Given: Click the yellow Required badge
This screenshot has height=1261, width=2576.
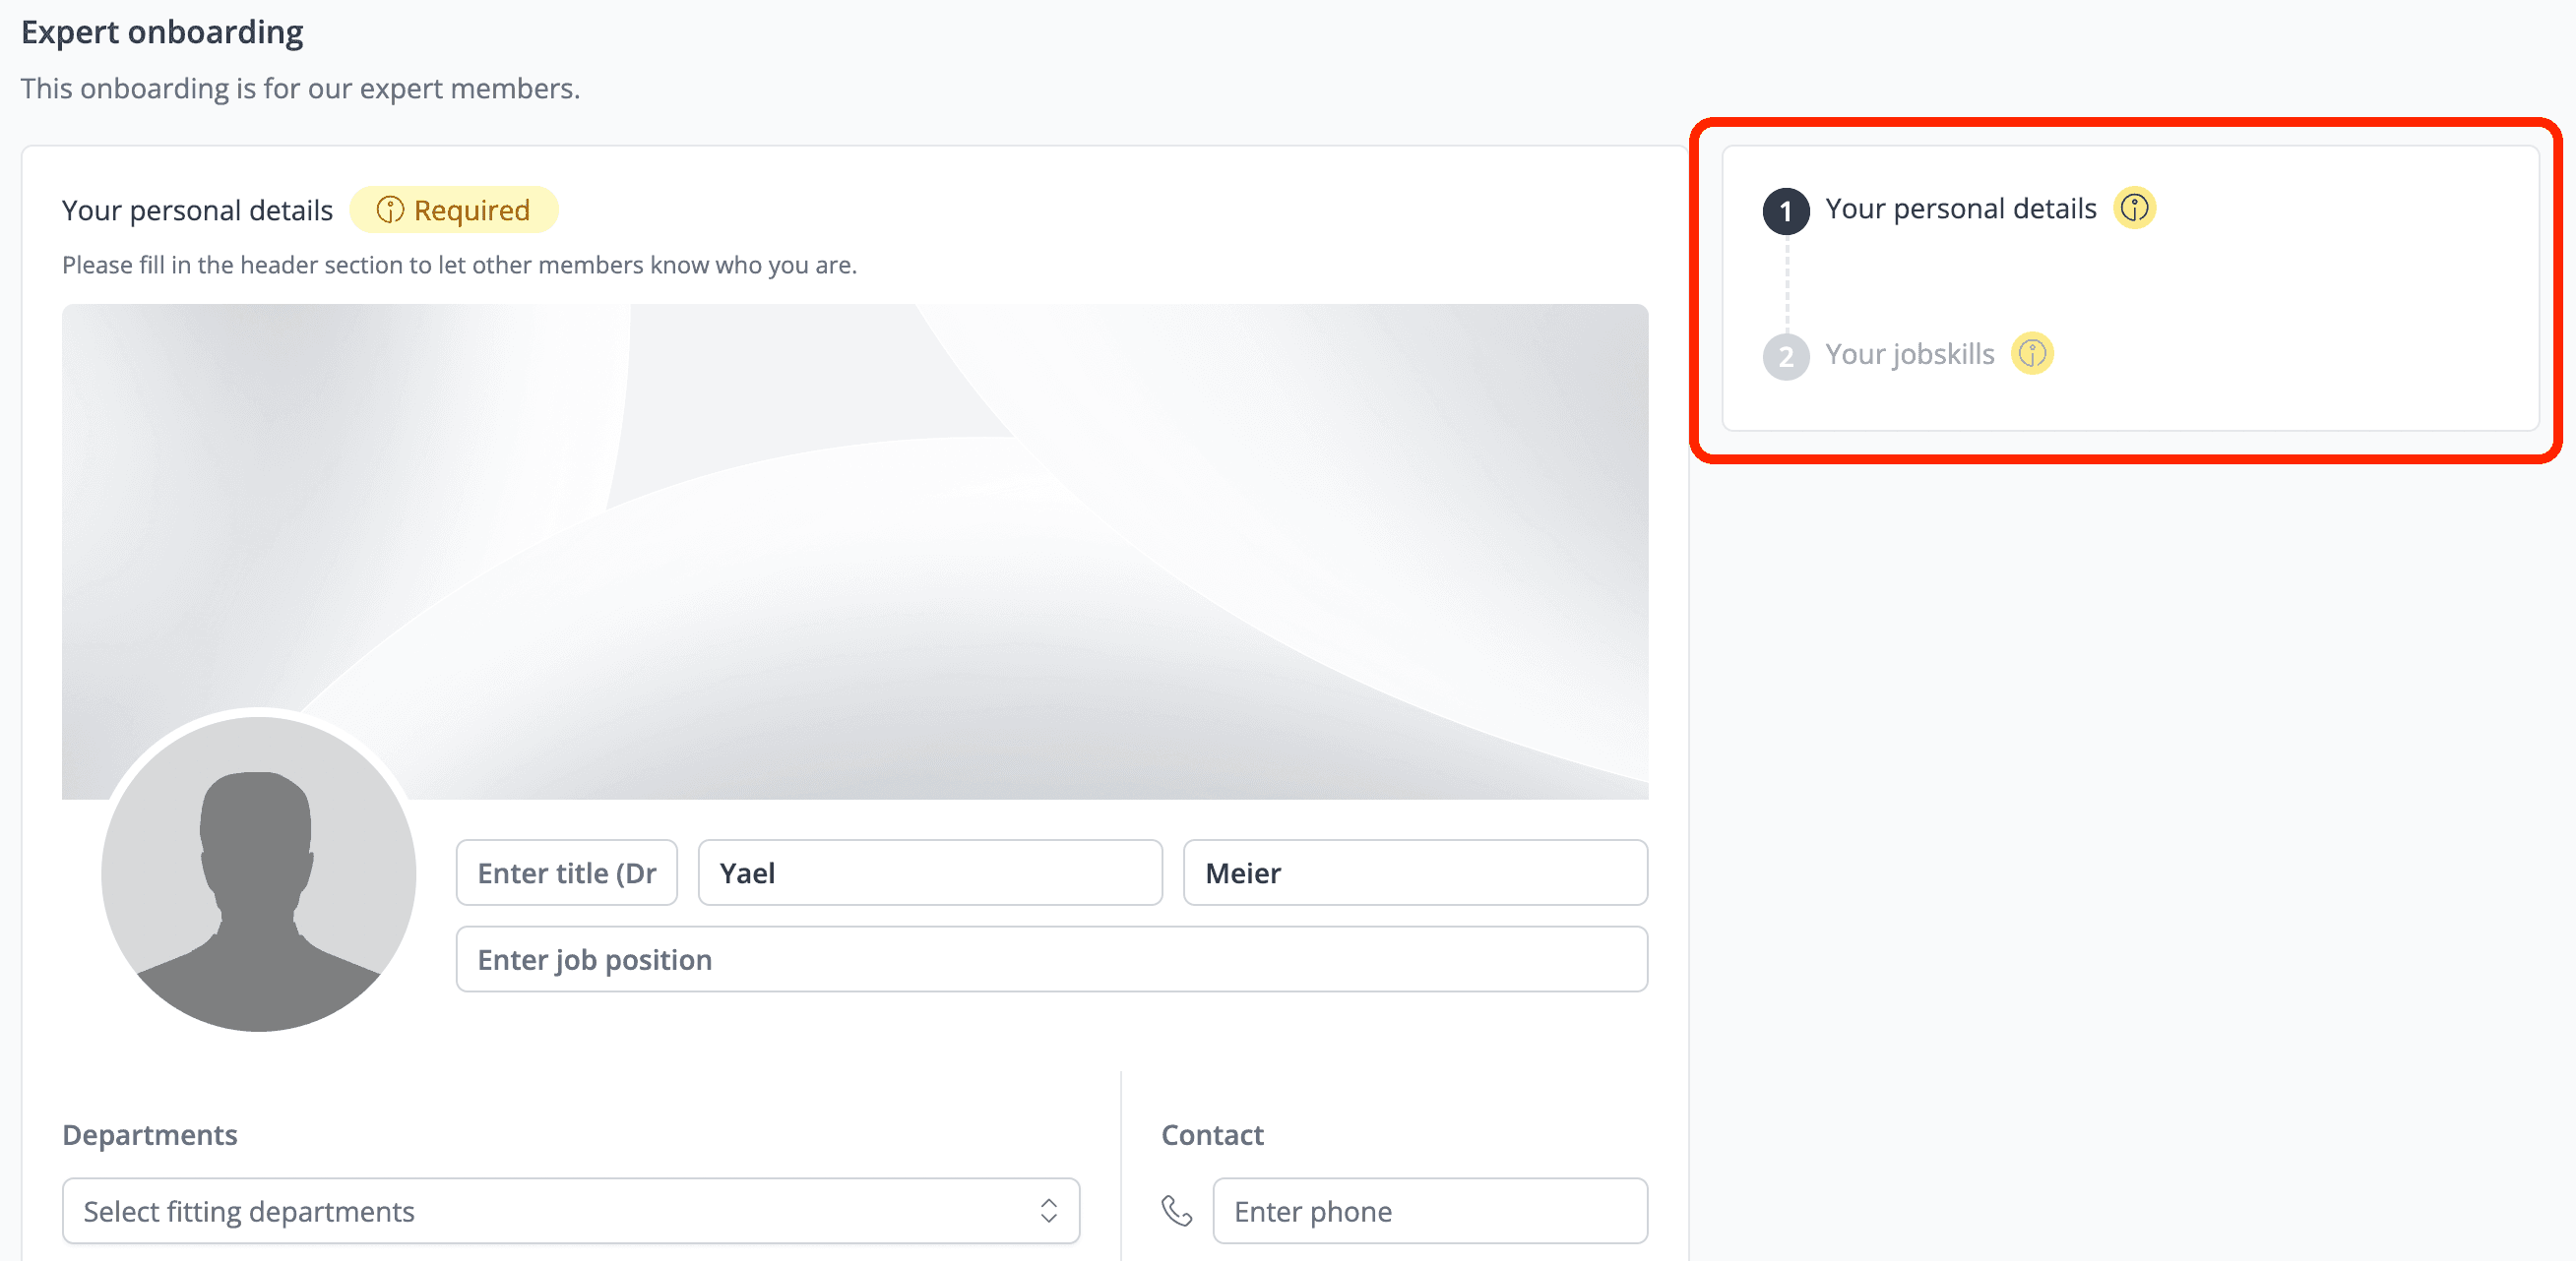Looking at the screenshot, I should tap(453, 210).
